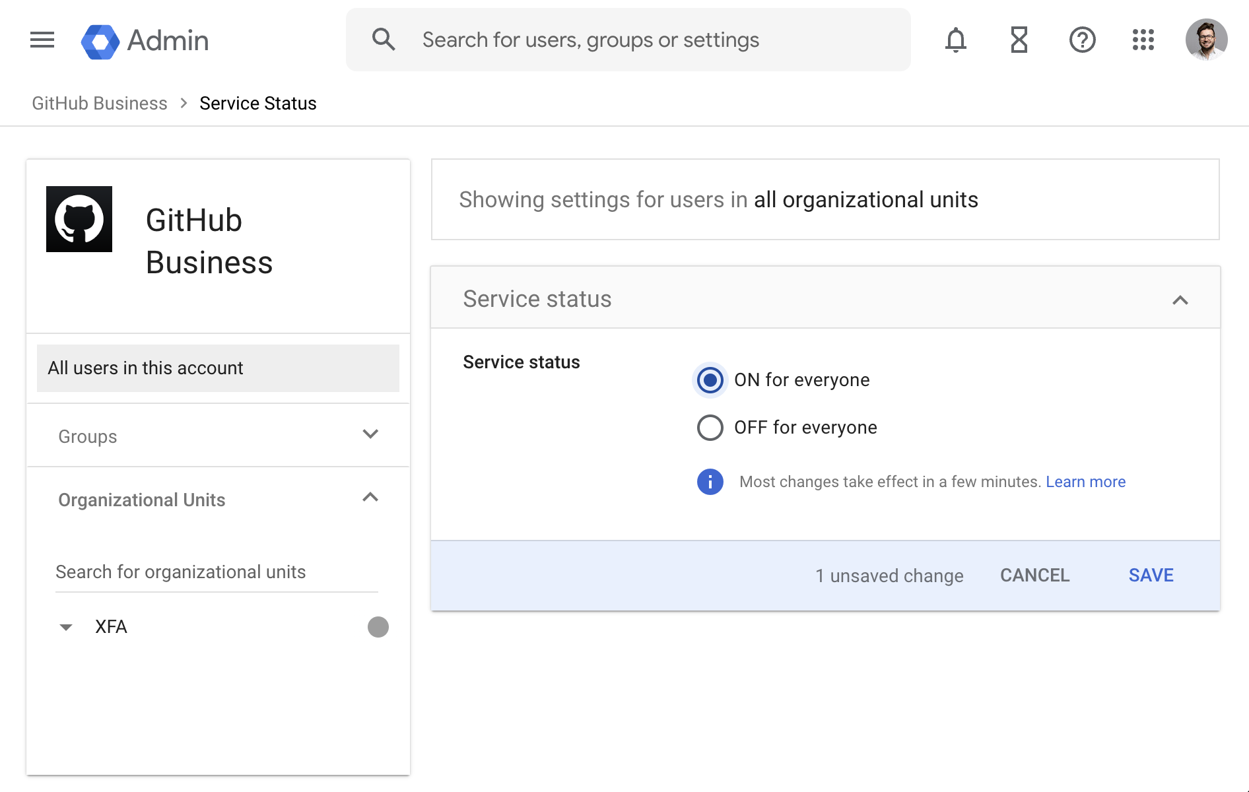Open the main hamburger menu
Screen dimensions: 1249x792
[42, 40]
